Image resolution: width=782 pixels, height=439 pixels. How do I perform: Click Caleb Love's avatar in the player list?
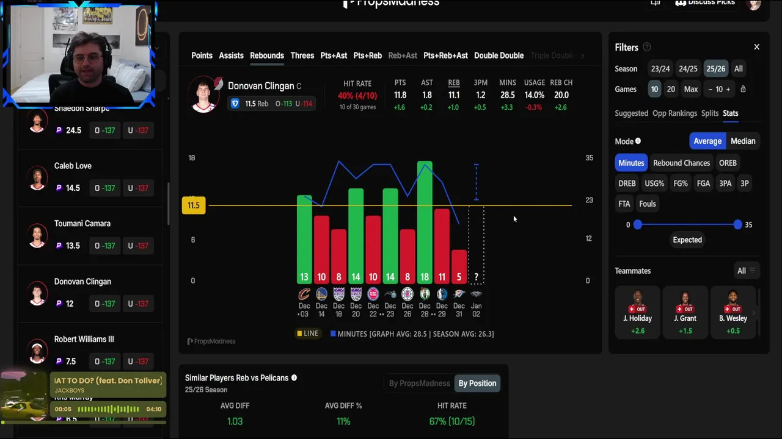tap(37, 179)
